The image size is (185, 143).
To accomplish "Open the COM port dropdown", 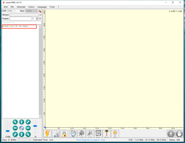I will click(18, 11).
